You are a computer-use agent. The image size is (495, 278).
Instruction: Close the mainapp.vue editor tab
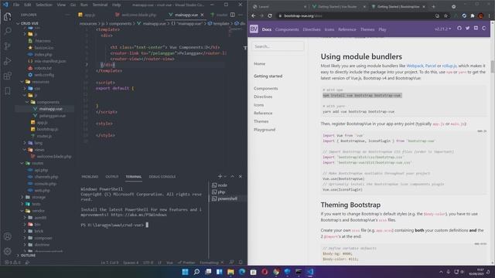click(x=202, y=15)
